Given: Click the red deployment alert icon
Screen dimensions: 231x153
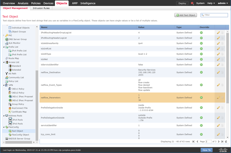Looking at the screenshot, I should pyautogui.click(x=192, y=3).
